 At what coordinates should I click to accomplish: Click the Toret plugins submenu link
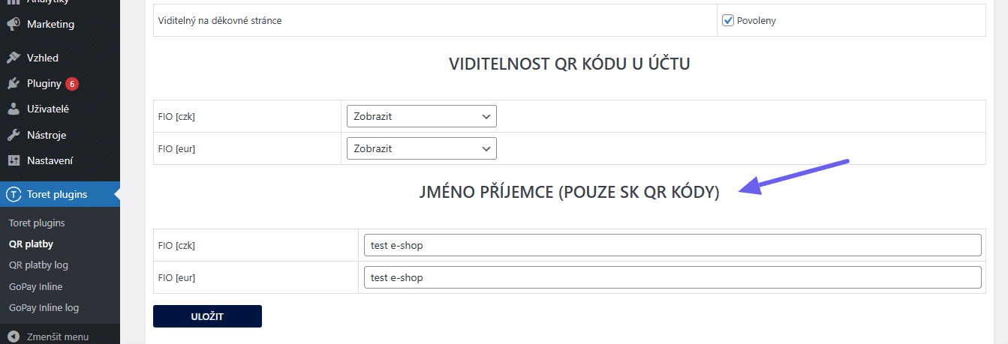click(37, 223)
